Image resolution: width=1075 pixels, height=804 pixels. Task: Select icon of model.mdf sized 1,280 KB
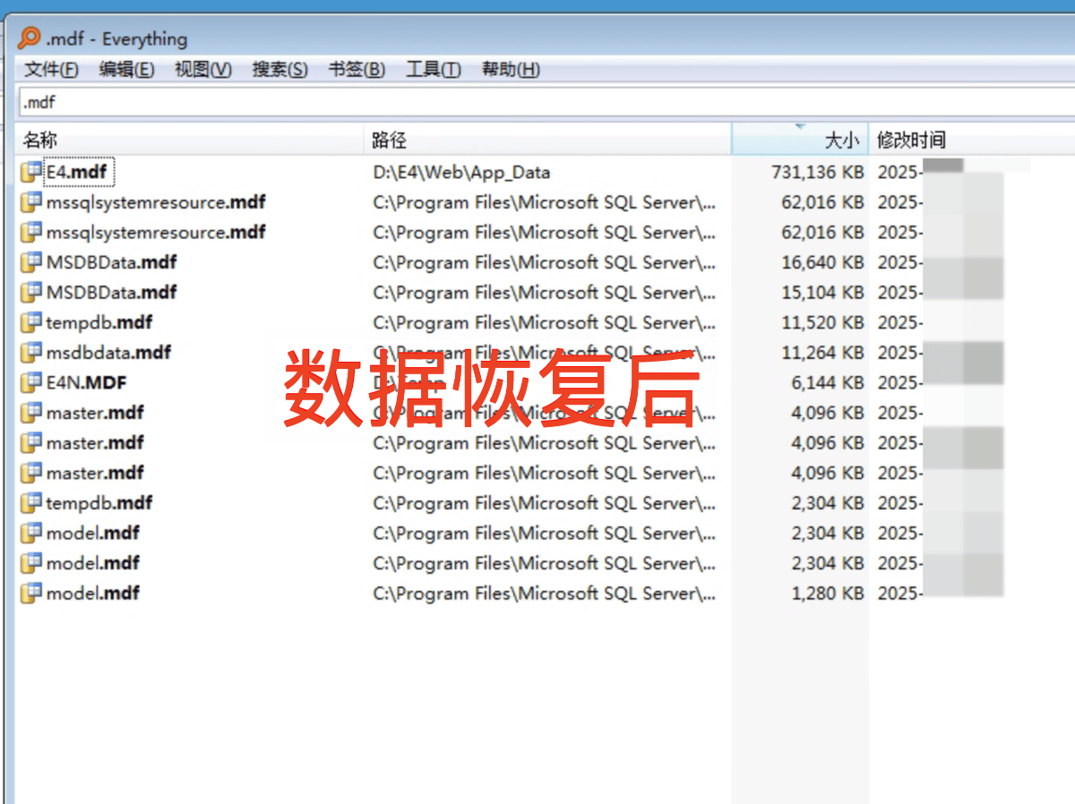click(32, 593)
